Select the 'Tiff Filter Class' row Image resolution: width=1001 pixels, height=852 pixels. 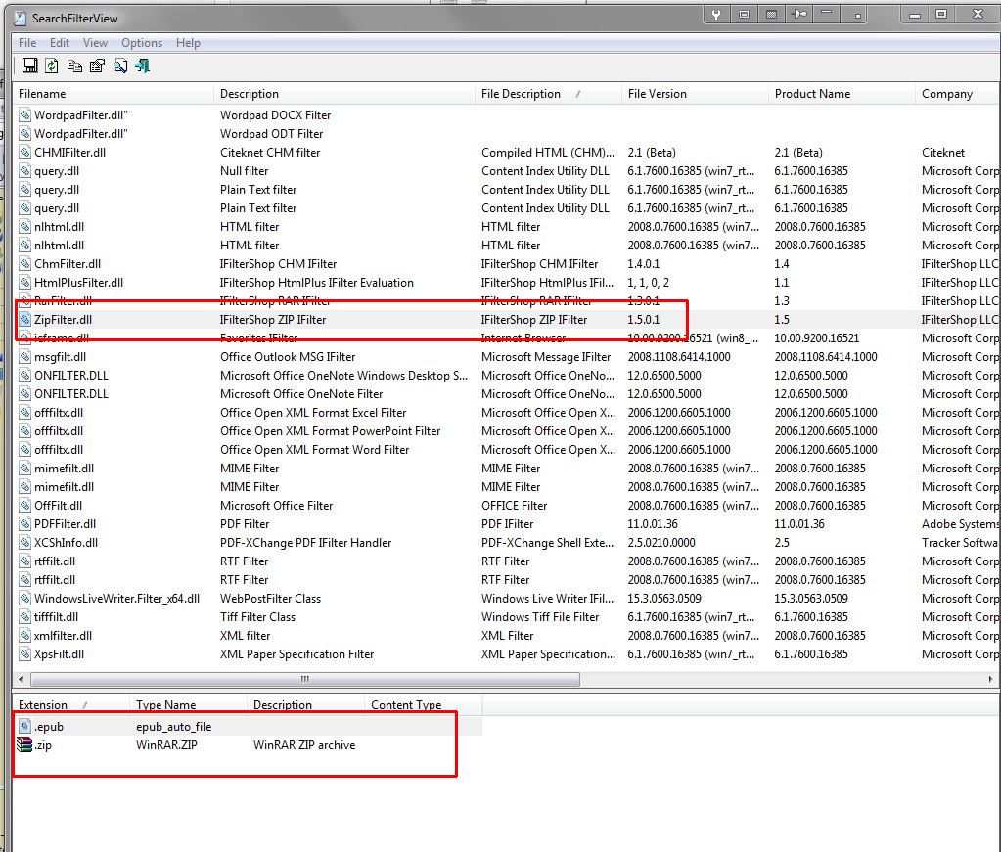pos(507,616)
